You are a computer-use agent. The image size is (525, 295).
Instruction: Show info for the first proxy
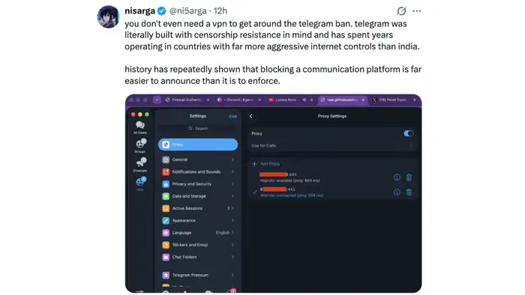(x=397, y=177)
